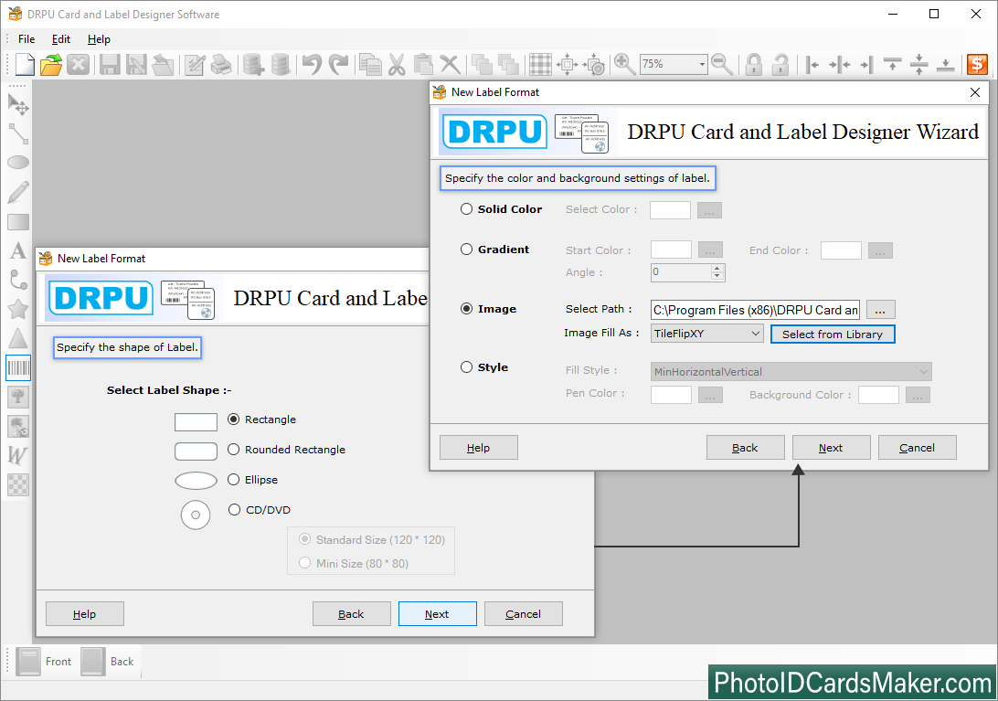Open the Fill Style MinHorizontalVertical dropdown
This screenshot has height=701, width=998.
pyautogui.click(x=791, y=371)
